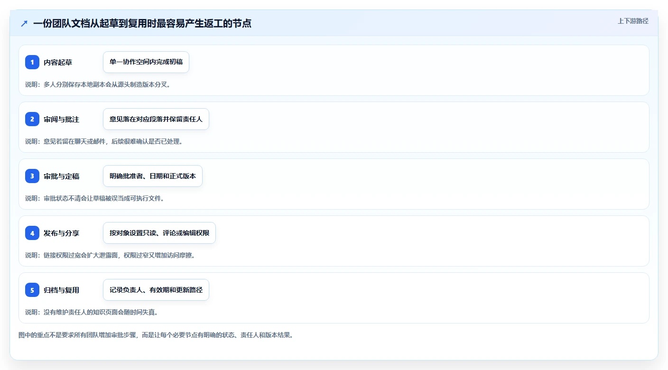Click the note 意见若留在聊天或邮件
The image size is (668, 370).
pyautogui.click(x=104, y=141)
